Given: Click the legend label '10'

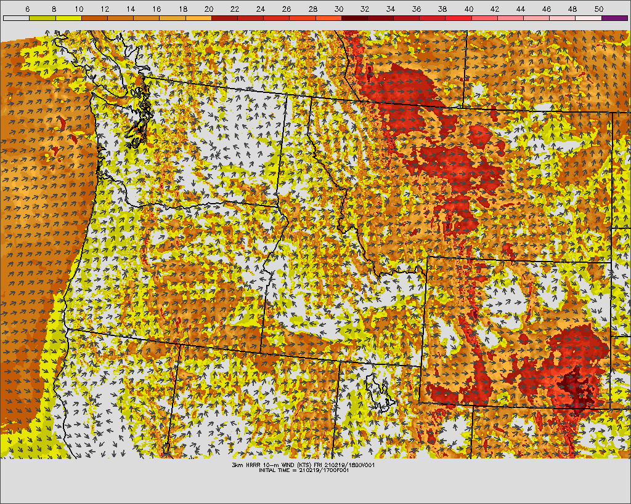Looking at the screenshot, I should click(79, 9).
